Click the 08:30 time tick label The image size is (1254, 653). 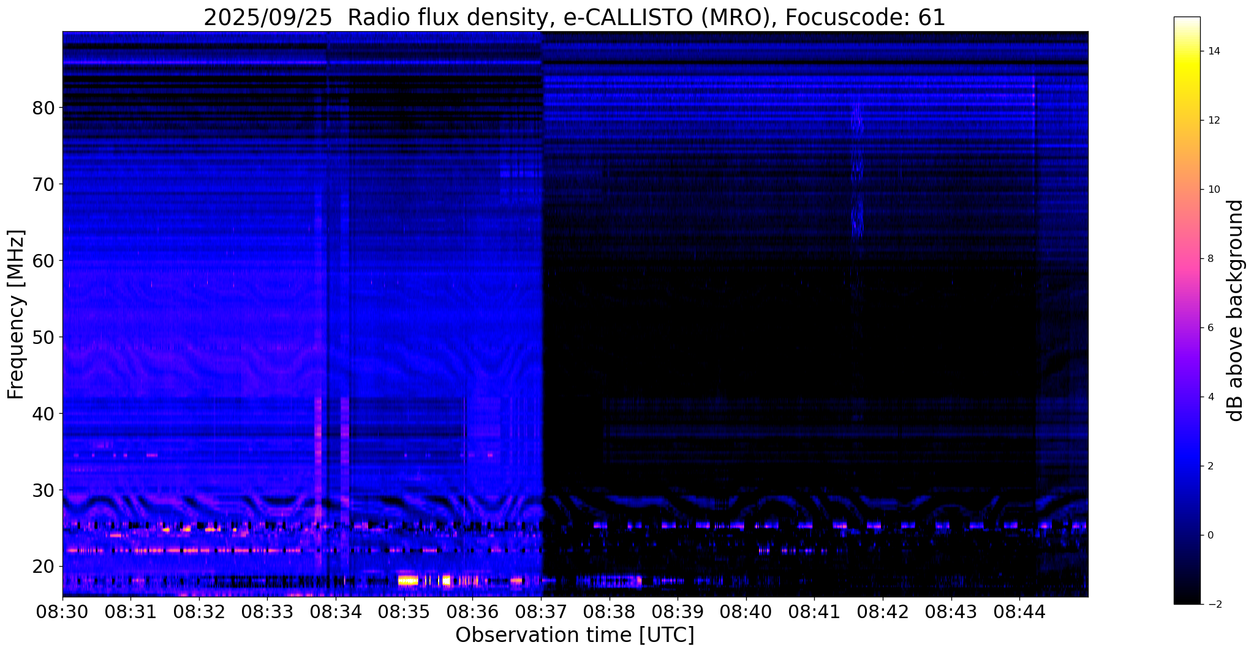coord(62,611)
